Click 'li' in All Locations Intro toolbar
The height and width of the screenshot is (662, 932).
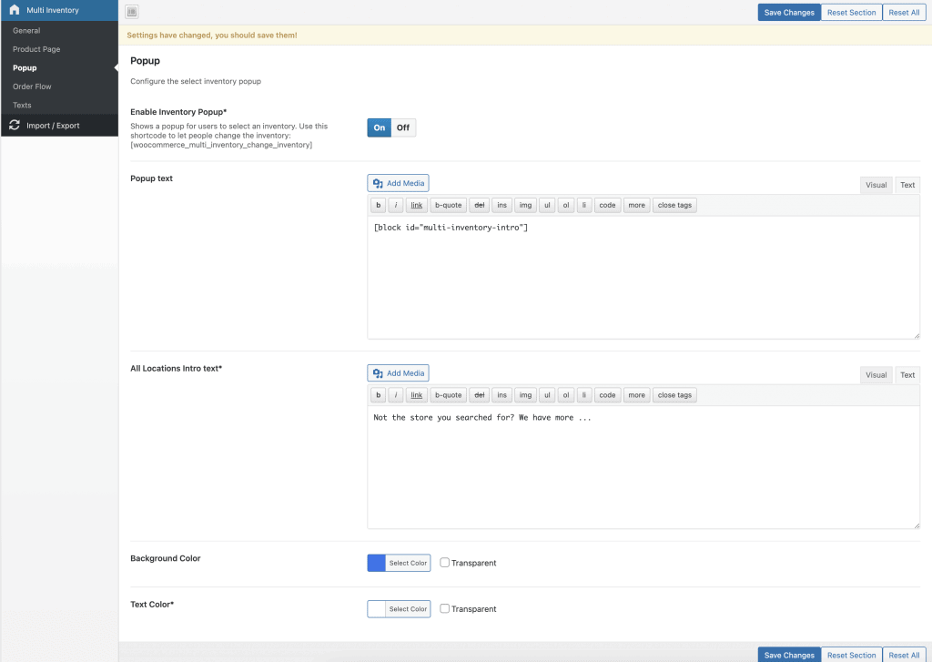click(x=583, y=395)
